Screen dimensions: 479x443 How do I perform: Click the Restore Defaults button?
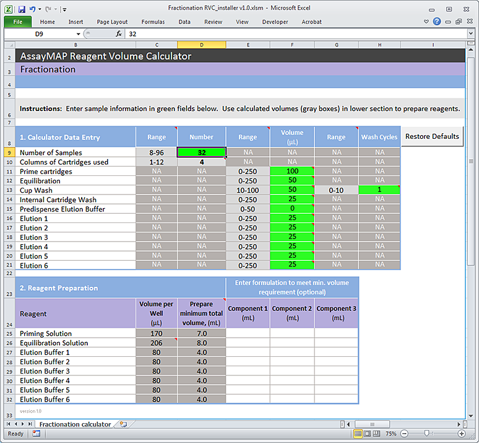coord(432,136)
